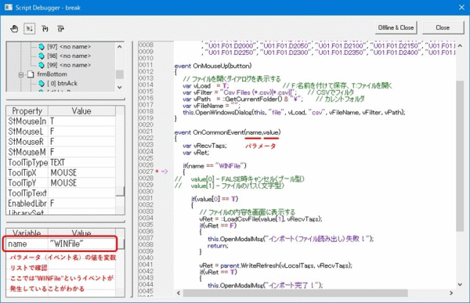Click the code pane scroll down arrow
Image resolution: width=470 pixels, height=303 pixels.
click(460, 284)
